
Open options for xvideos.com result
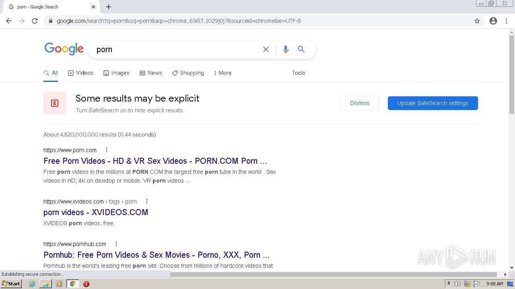tap(147, 201)
